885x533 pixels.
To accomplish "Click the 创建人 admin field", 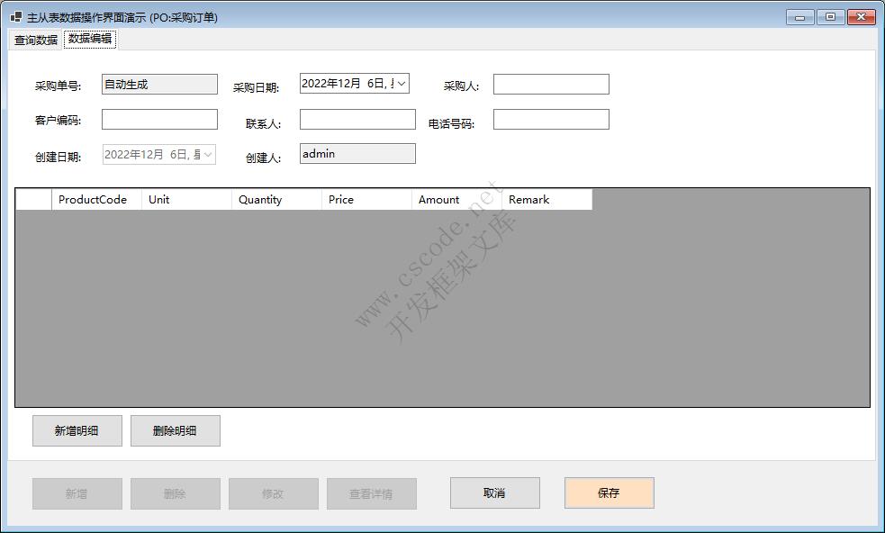I will click(x=357, y=154).
